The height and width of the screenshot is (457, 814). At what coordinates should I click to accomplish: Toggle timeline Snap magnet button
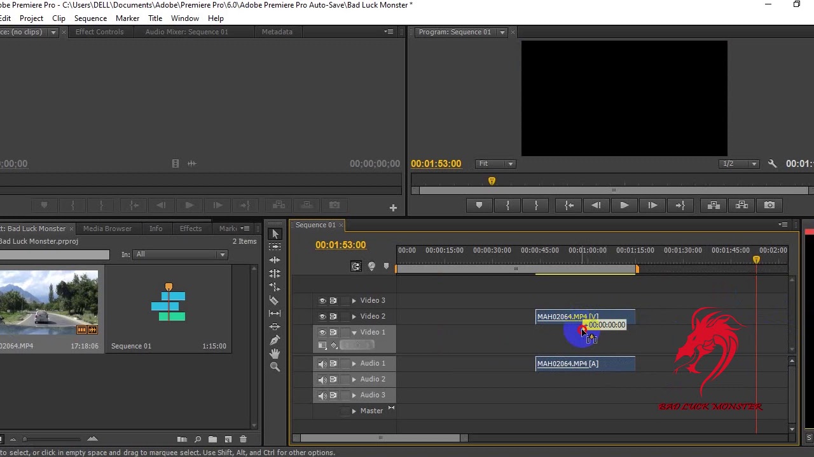click(x=356, y=267)
